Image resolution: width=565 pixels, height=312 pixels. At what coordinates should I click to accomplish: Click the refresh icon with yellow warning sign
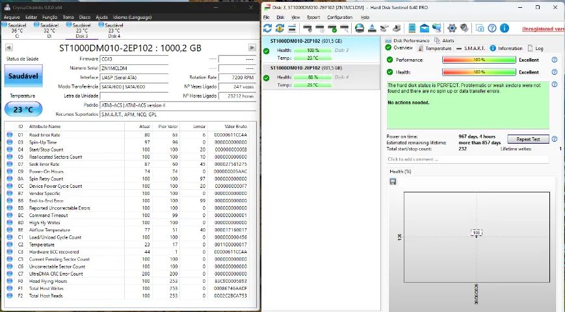click(x=280, y=28)
